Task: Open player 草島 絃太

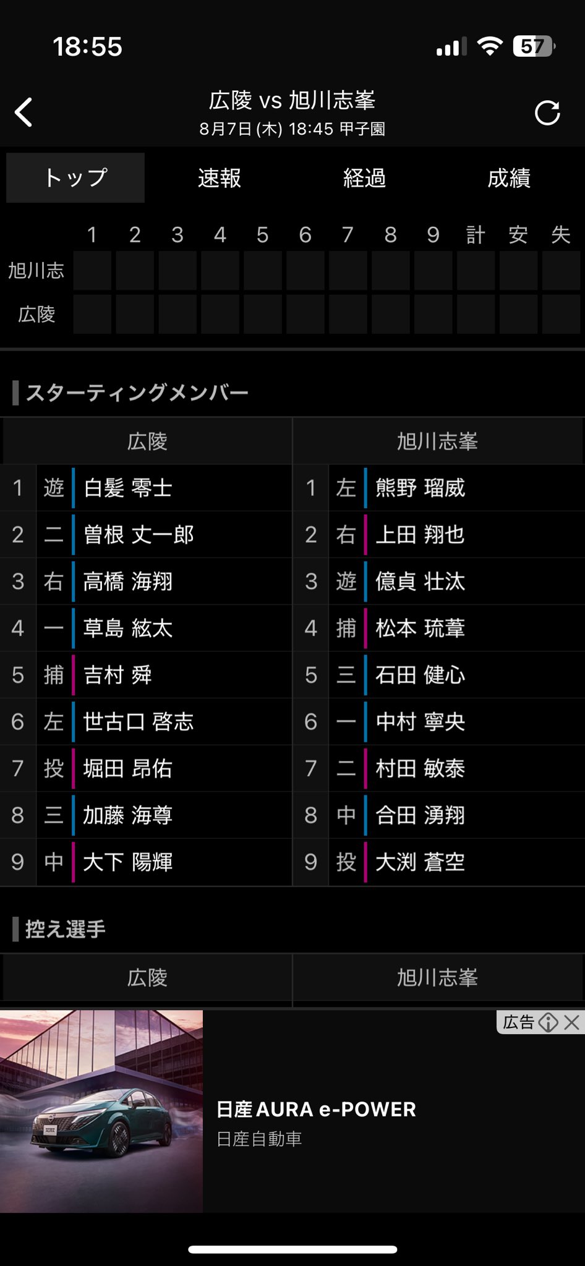Action: [x=128, y=629]
